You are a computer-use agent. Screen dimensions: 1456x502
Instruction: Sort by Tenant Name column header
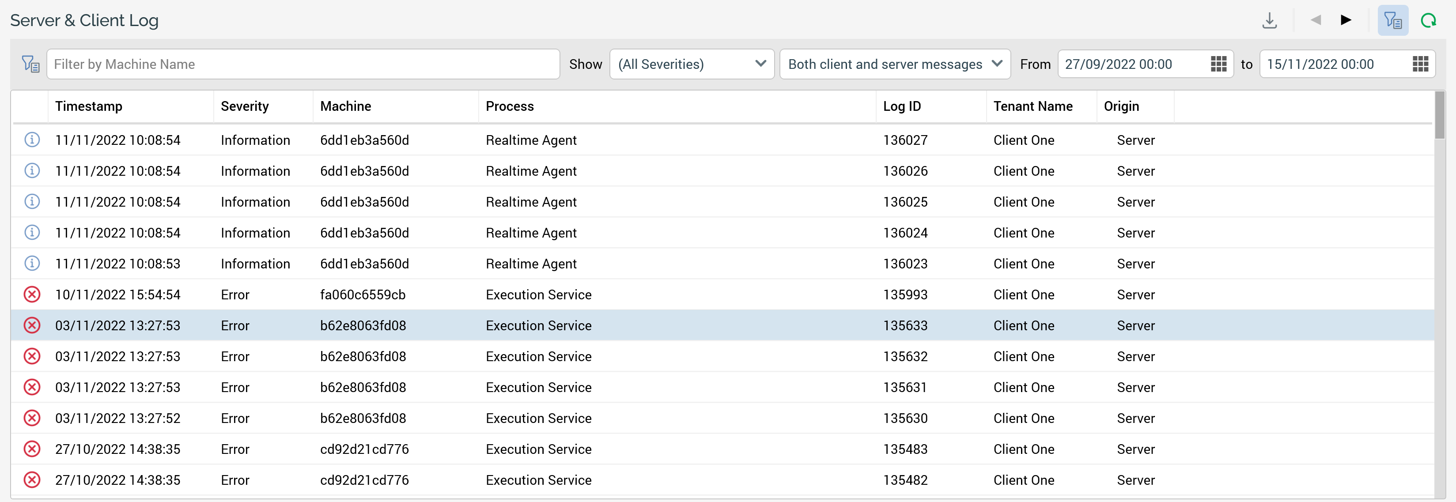click(1032, 106)
